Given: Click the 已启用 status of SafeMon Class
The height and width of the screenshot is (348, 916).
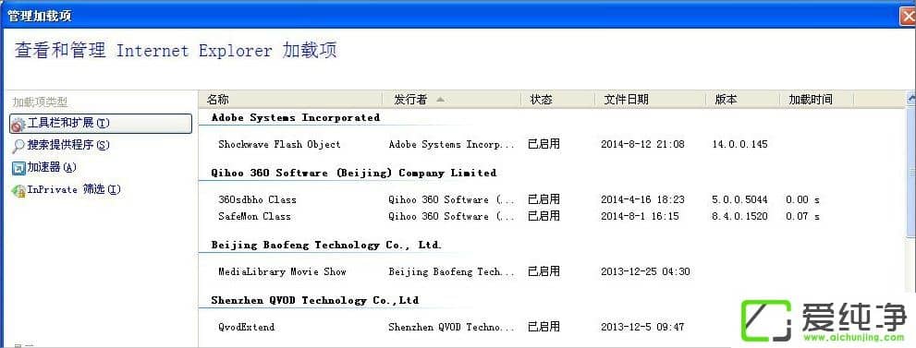Looking at the screenshot, I should point(543,216).
